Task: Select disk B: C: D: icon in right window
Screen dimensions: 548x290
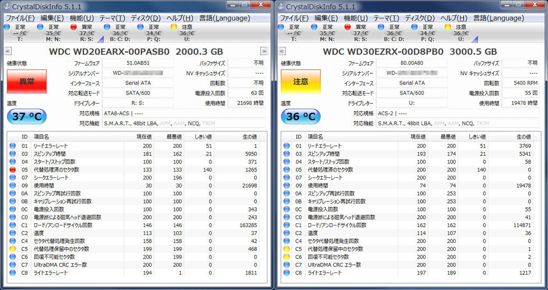Action: pyautogui.click(x=381, y=27)
